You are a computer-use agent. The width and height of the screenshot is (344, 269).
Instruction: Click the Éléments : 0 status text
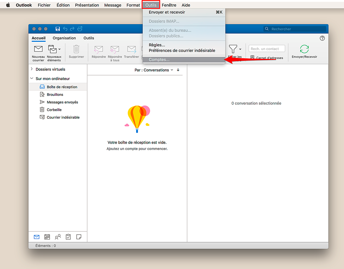(46, 245)
